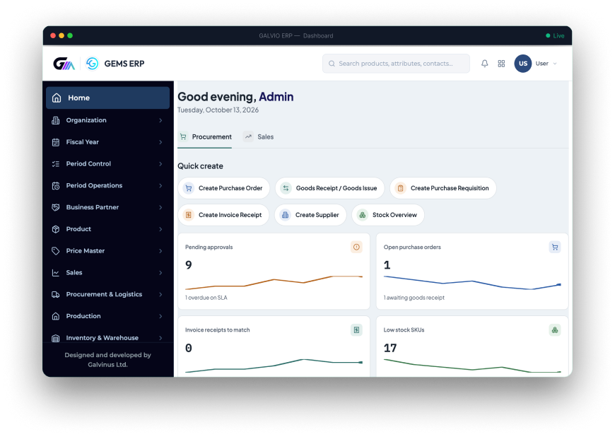The width and height of the screenshot is (615, 437).
Task: Click the Pending approvals alert icon
Action: (x=356, y=247)
